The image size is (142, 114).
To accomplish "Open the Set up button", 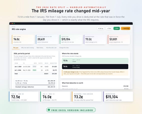I will pyautogui.click(x=101, y=28).
